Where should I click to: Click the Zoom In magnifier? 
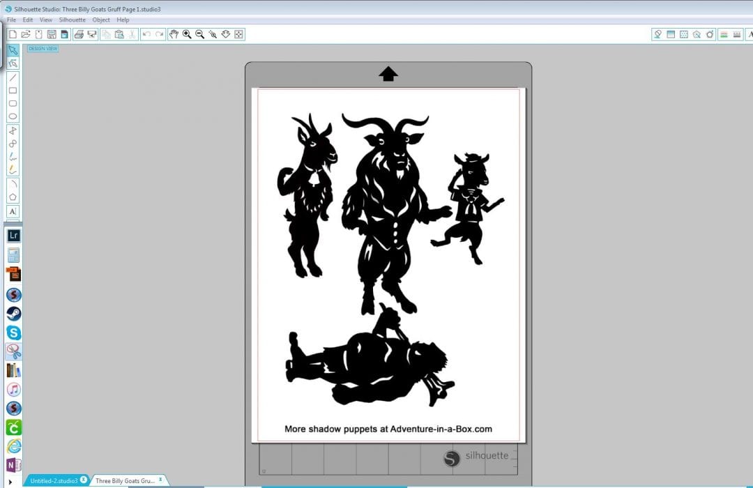click(x=187, y=34)
